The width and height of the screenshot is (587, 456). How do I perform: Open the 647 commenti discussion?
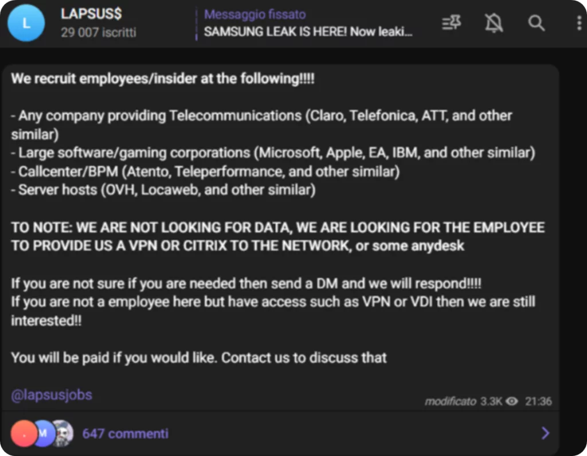(x=125, y=433)
